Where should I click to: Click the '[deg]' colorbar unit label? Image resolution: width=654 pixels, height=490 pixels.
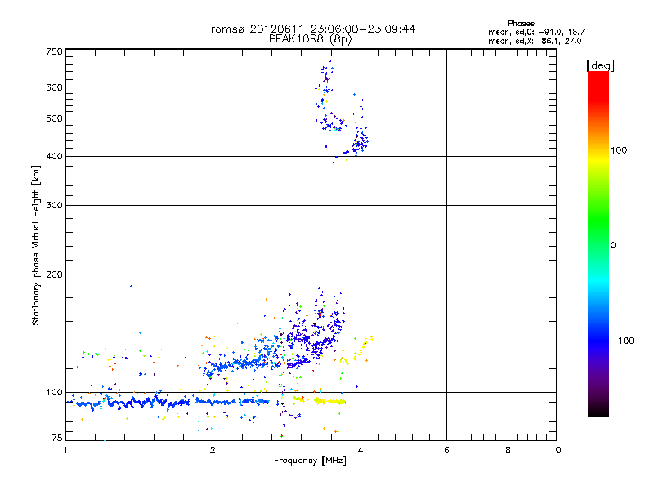point(600,65)
